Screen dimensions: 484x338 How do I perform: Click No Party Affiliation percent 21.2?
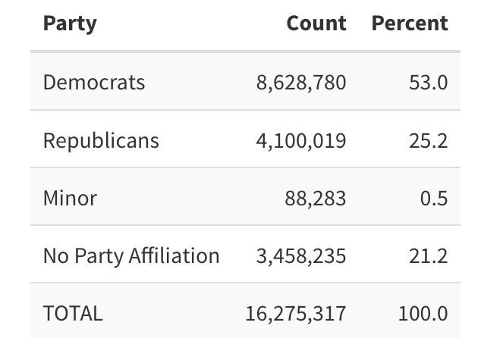pyautogui.click(x=428, y=256)
